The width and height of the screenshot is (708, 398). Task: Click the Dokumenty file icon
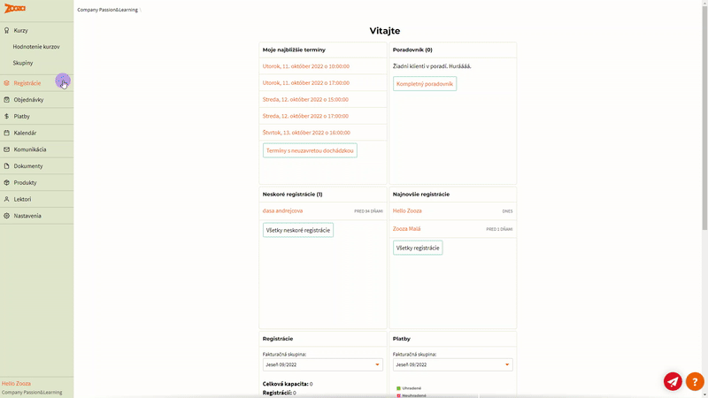point(6,166)
